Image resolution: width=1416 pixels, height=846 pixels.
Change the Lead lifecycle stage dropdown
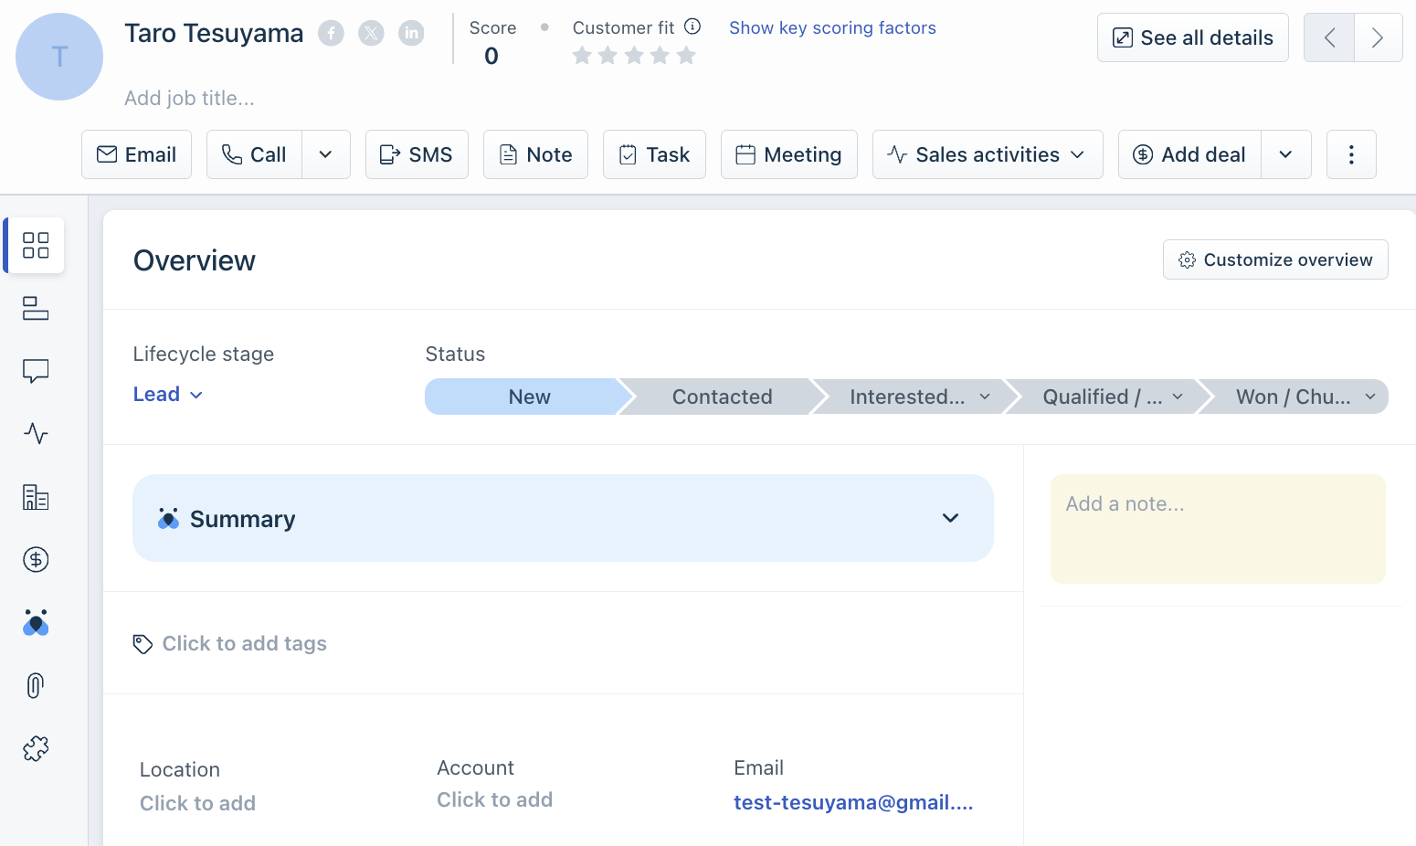point(168,395)
